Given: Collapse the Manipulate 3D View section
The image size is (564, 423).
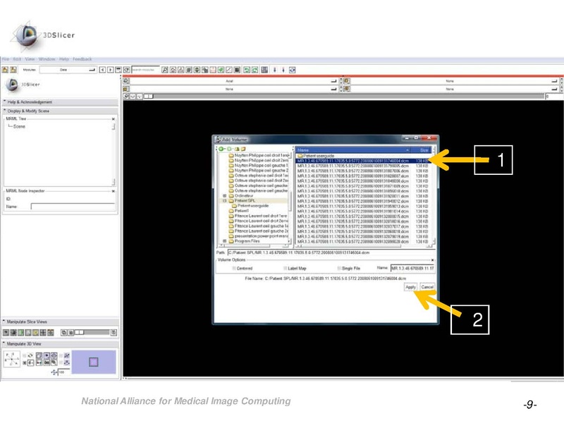Looking at the screenshot, I should (x=60, y=344).
